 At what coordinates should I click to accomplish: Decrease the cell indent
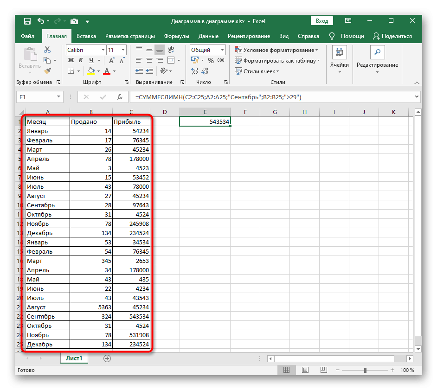coord(139,71)
